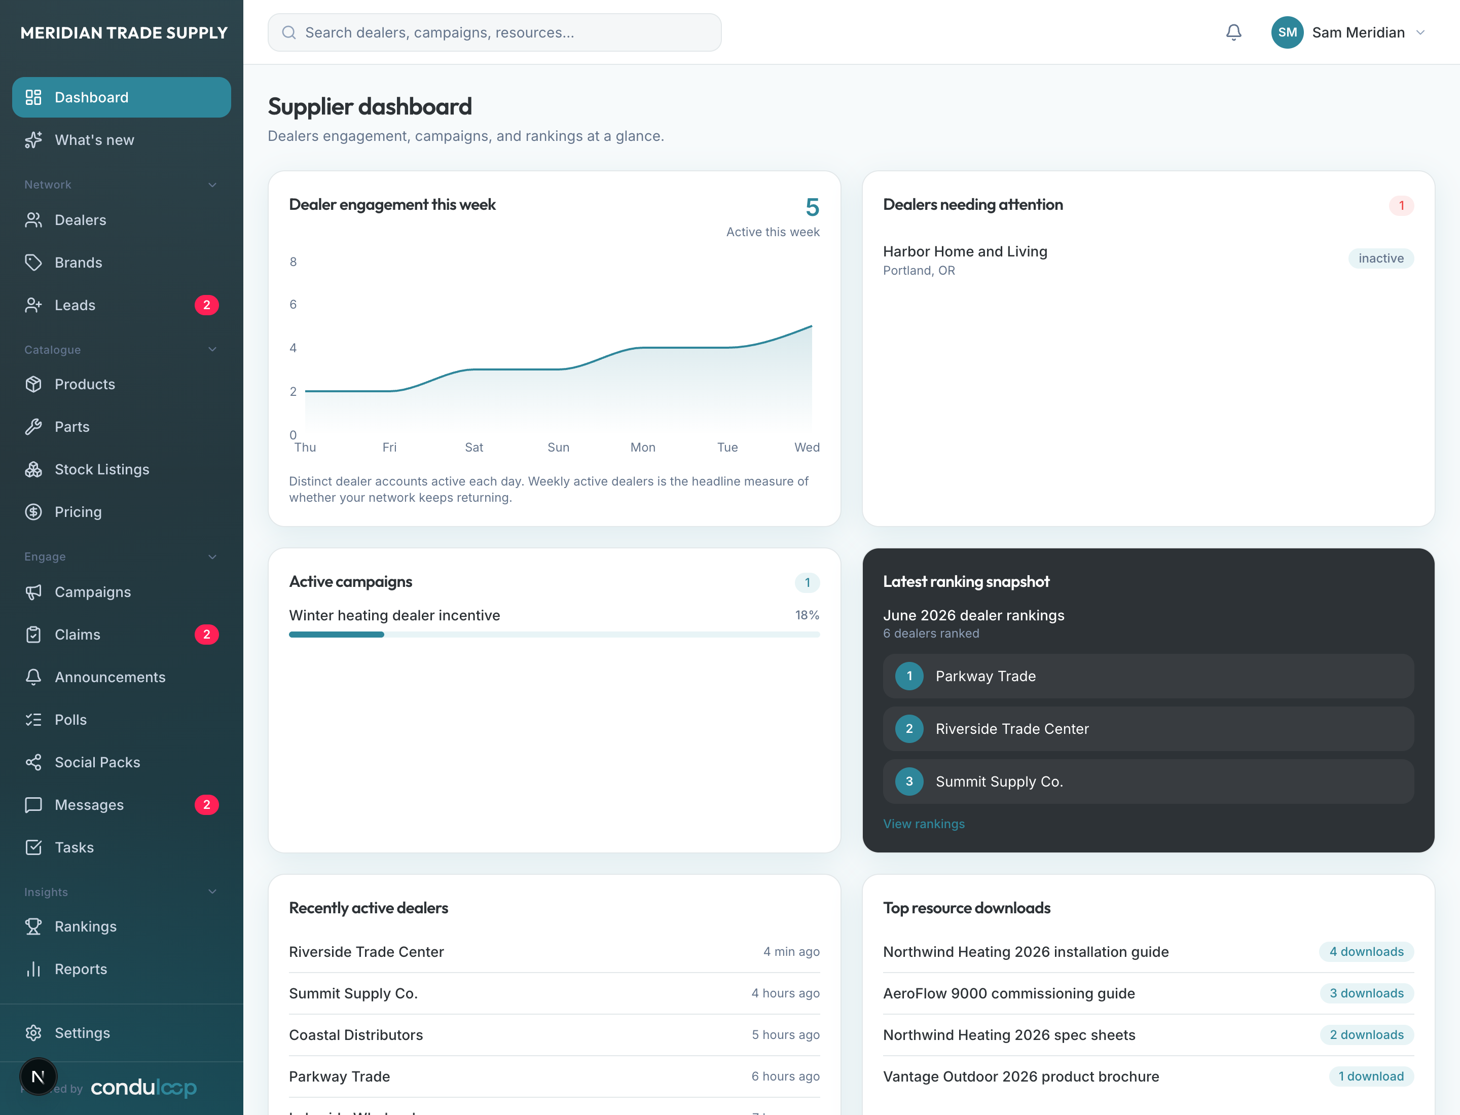Click the Stock Listings cubes icon

coord(33,469)
